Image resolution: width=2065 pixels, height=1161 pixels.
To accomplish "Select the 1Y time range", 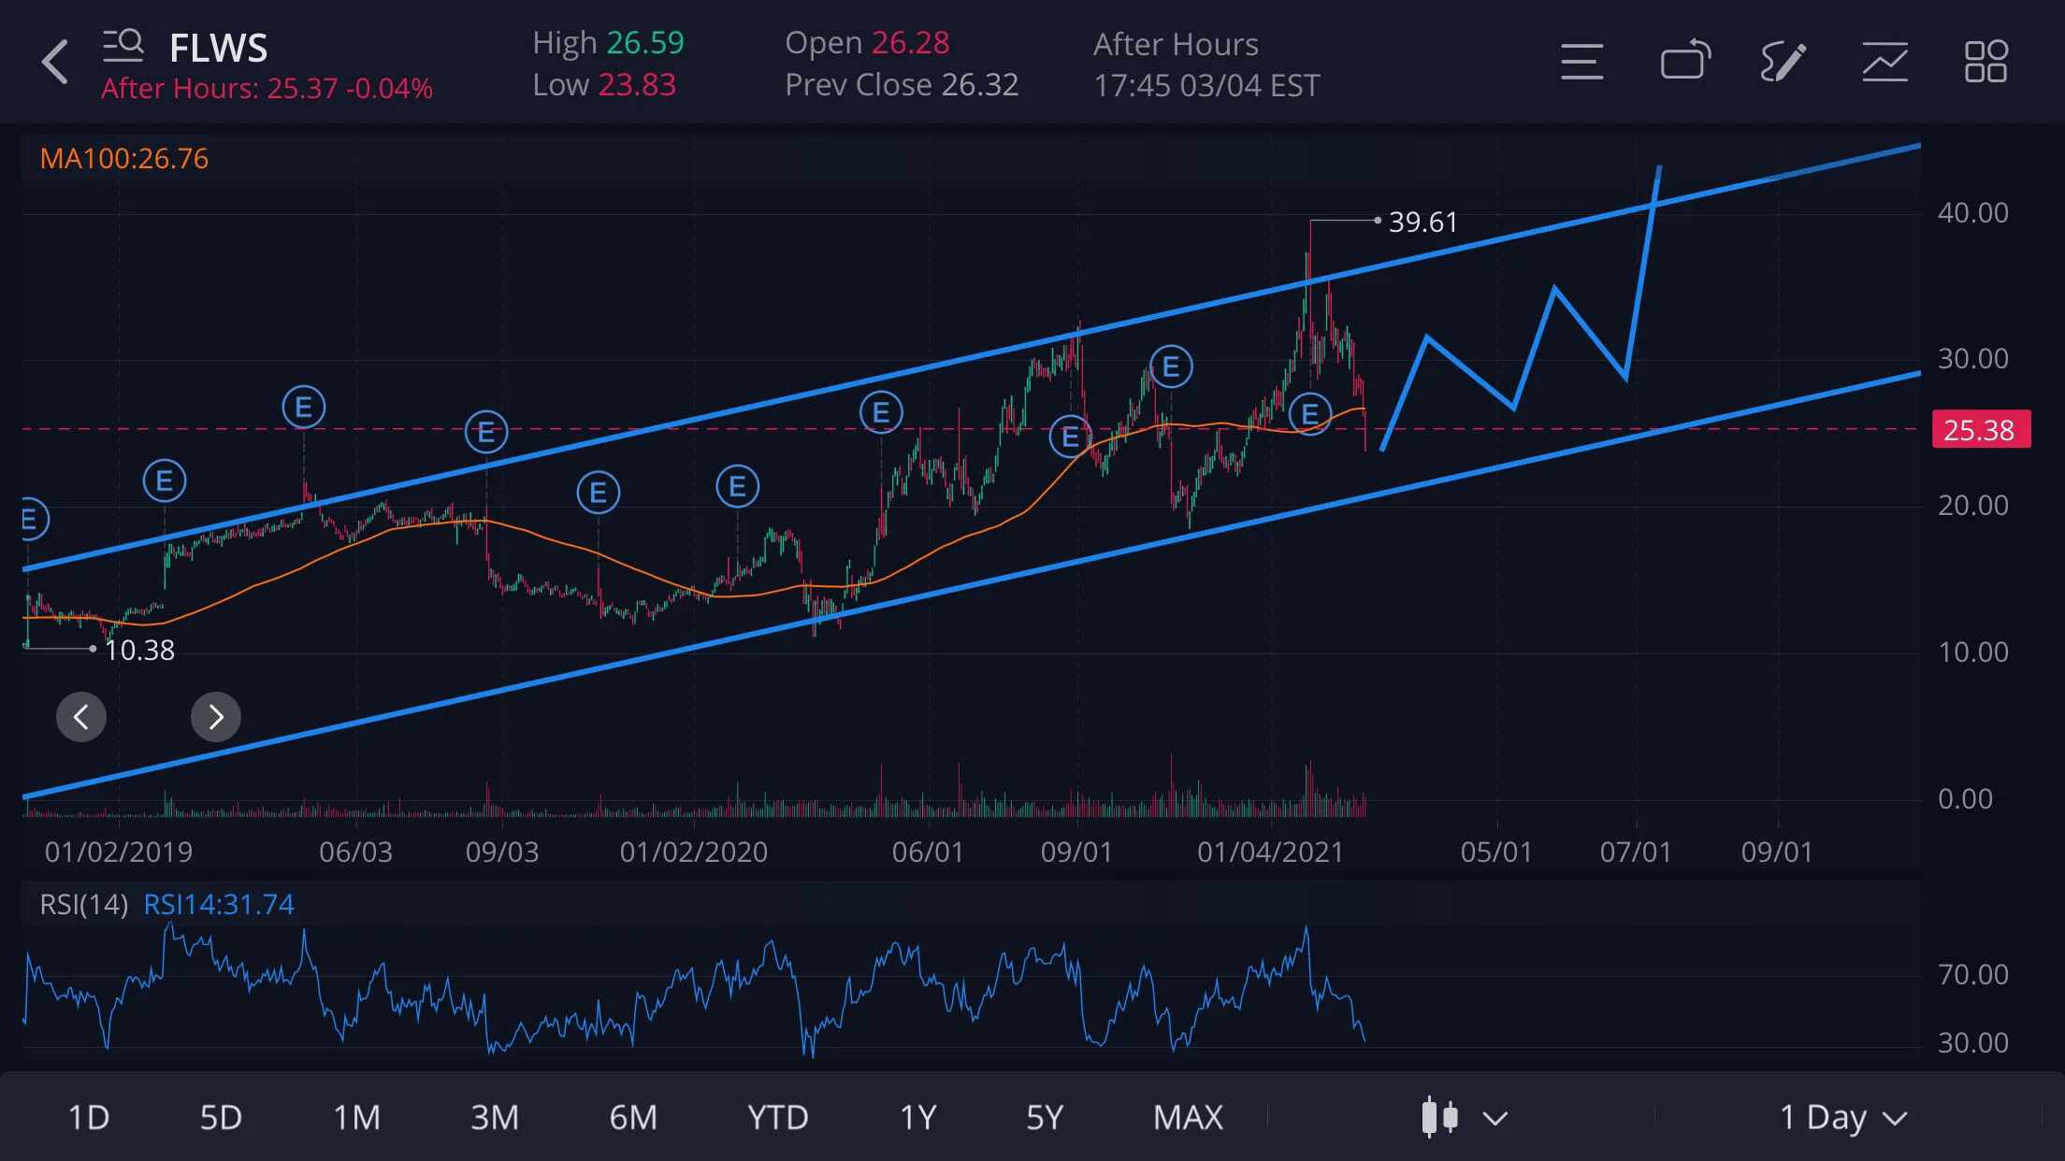I will point(918,1117).
